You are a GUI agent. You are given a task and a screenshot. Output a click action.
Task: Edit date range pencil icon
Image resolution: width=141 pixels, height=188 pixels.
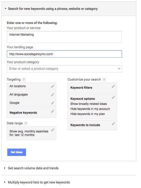53,130
